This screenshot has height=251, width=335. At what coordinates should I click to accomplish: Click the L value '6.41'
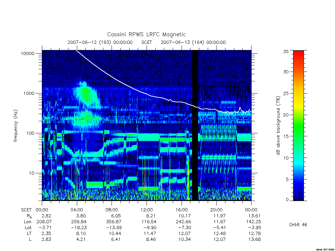click(x=116, y=240)
